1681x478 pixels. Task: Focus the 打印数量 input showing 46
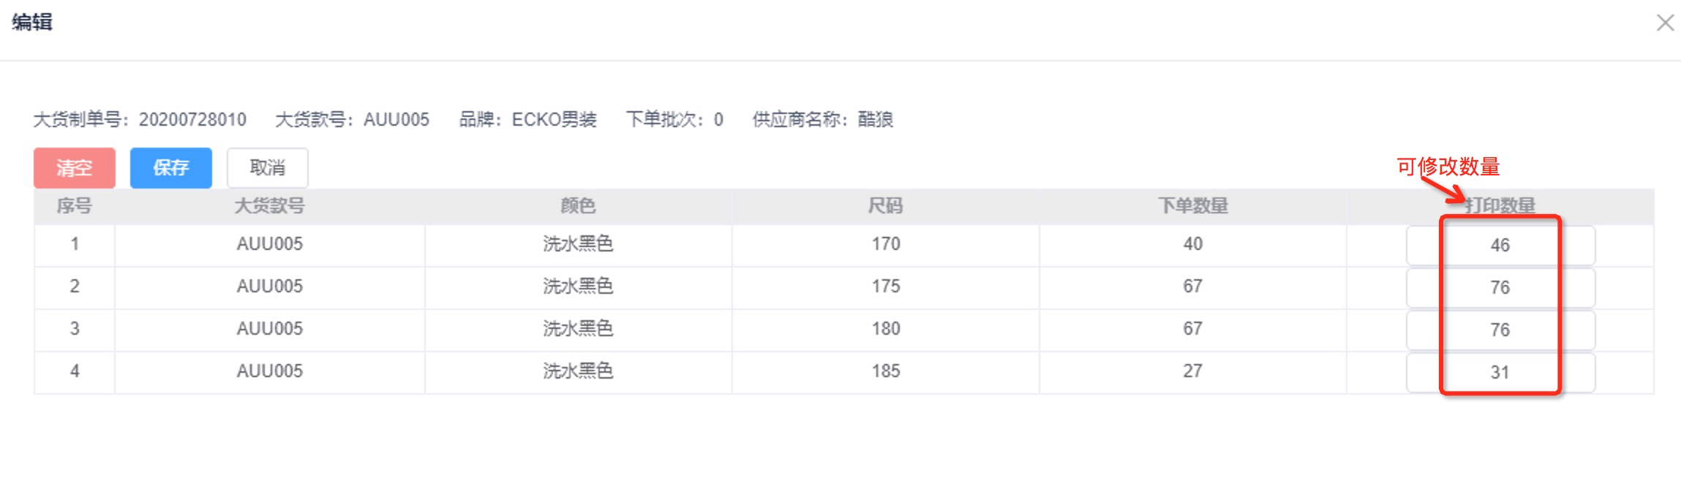1500,246
